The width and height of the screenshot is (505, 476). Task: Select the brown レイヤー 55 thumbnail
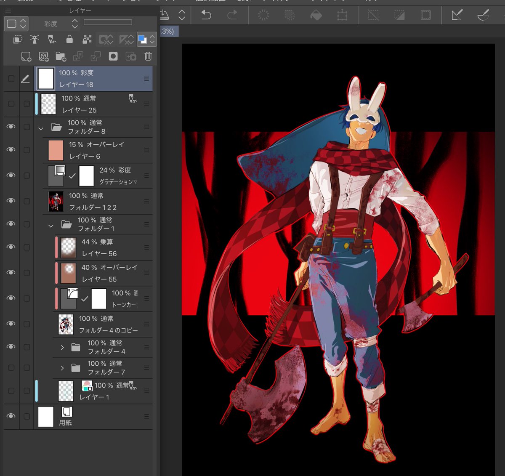click(68, 273)
